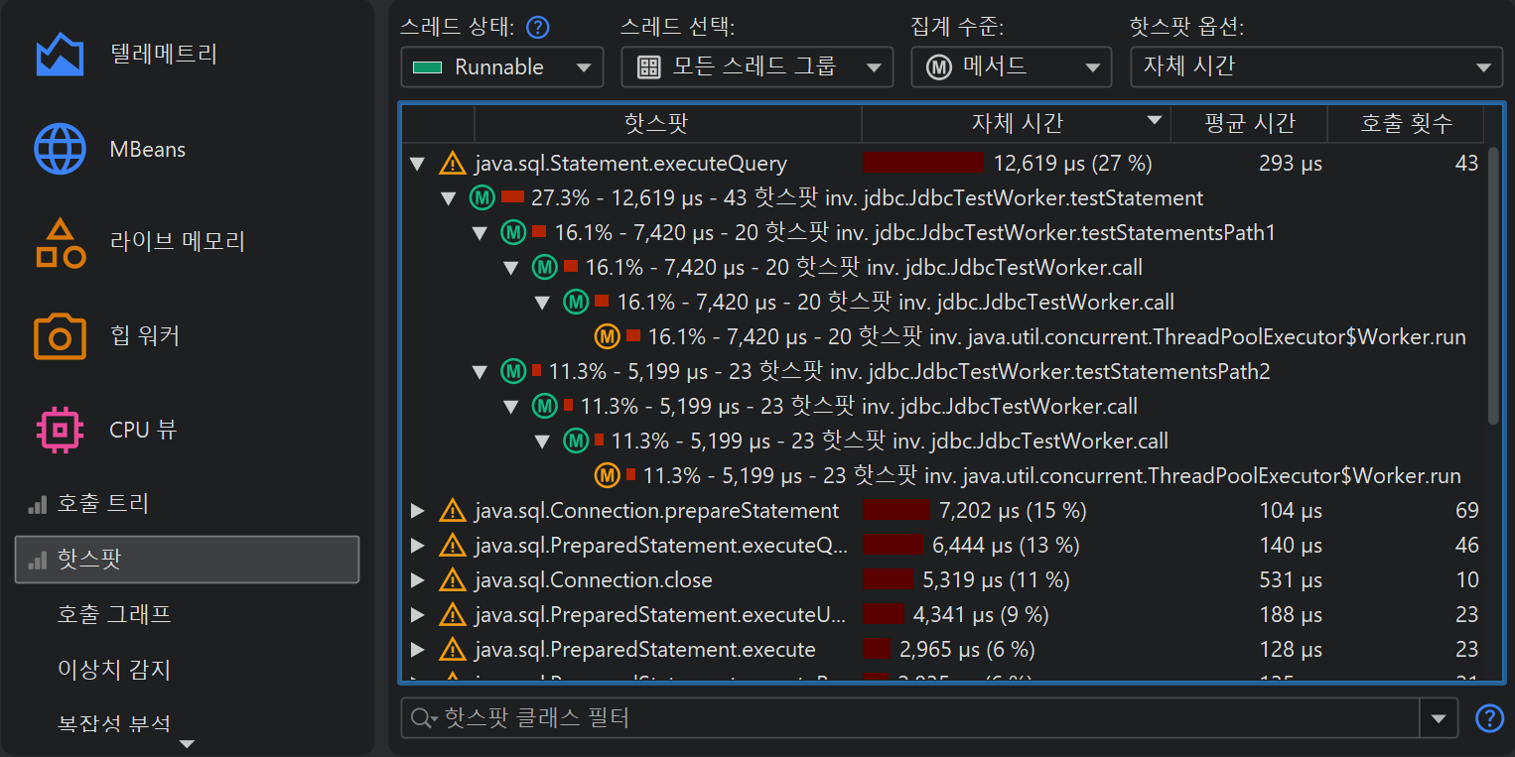Open the Runnable thread state dropdown

pos(501,67)
